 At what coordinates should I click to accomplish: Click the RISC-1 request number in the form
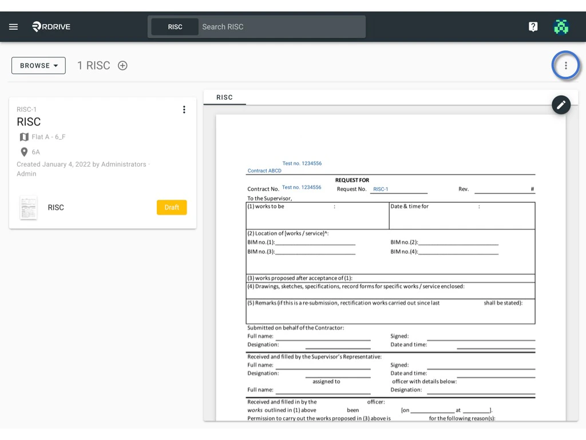pyautogui.click(x=381, y=189)
